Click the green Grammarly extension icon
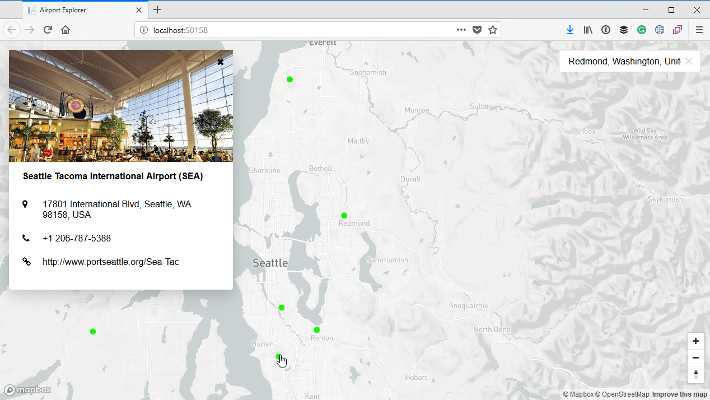Image resolution: width=710 pixels, height=400 pixels. coord(642,30)
